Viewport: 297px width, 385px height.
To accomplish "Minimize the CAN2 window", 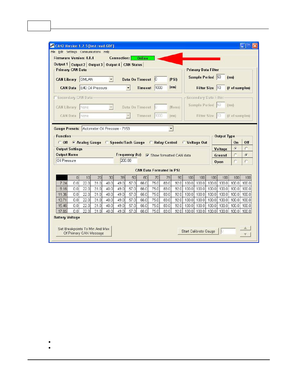I will pos(243,46).
